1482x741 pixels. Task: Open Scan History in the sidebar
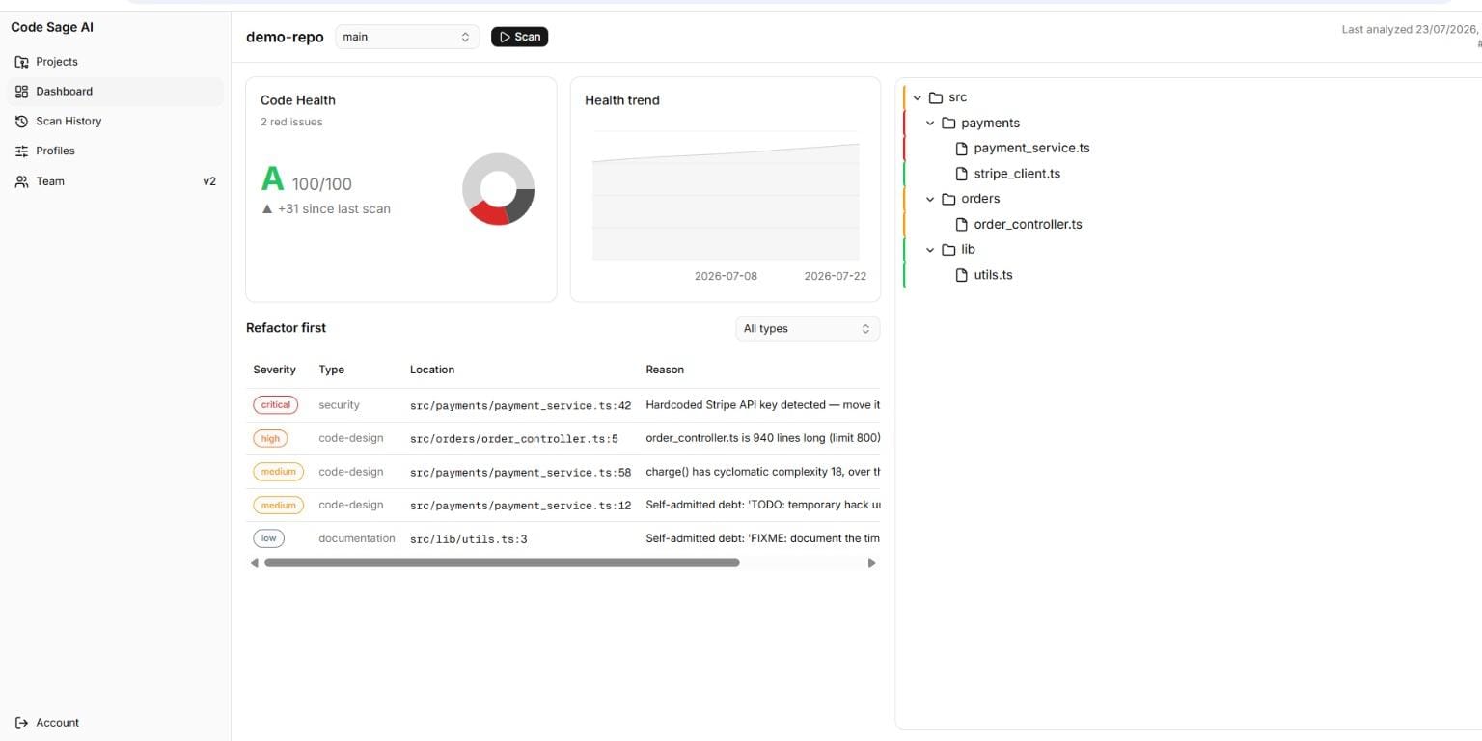(x=116, y=122)
